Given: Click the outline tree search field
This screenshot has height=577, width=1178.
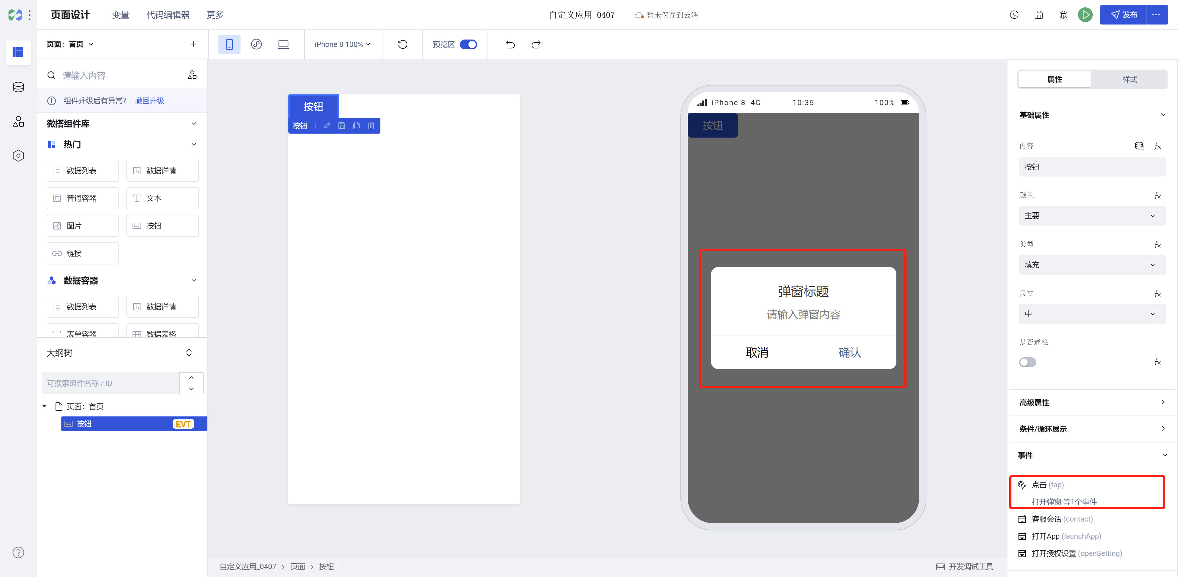Looking at the screenshot, I should (110, 383).
